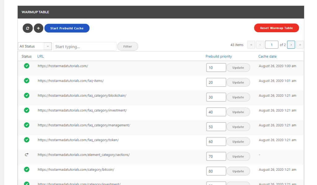The image size is (317, 185).
Task: Reset the warmup table
Action: [276, 28]
